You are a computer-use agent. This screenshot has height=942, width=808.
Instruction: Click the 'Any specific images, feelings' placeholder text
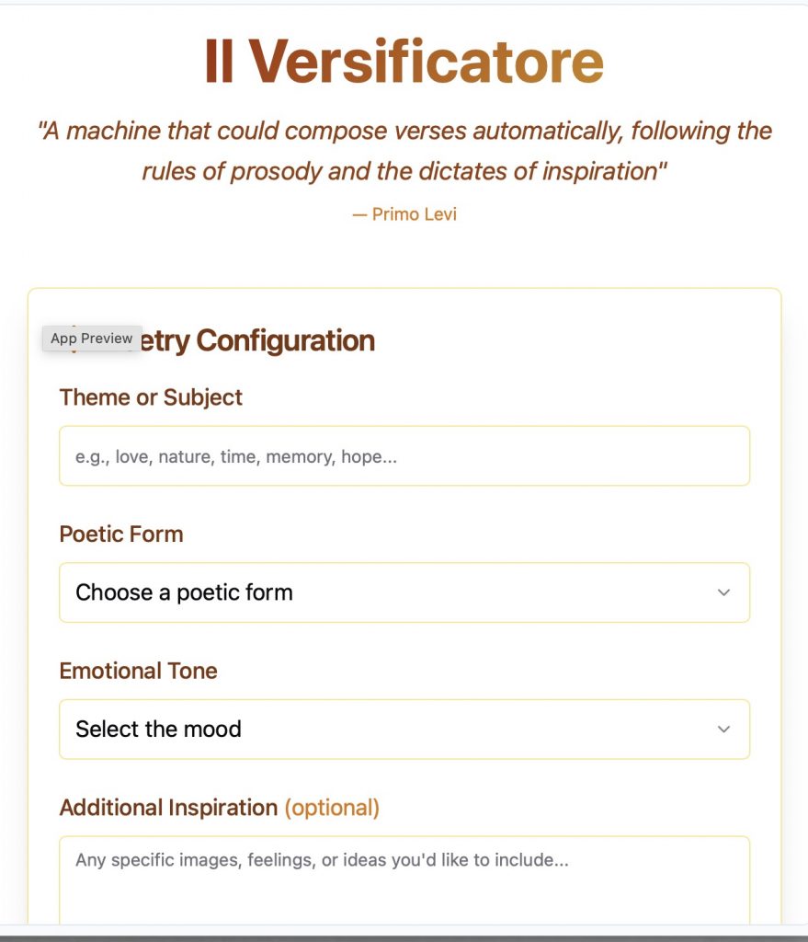[x=322, y=860]
